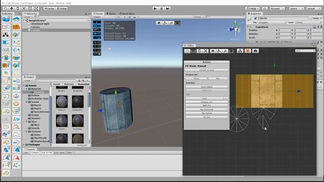Click camera screenshot icon in UV Editor

pos(255,51)
